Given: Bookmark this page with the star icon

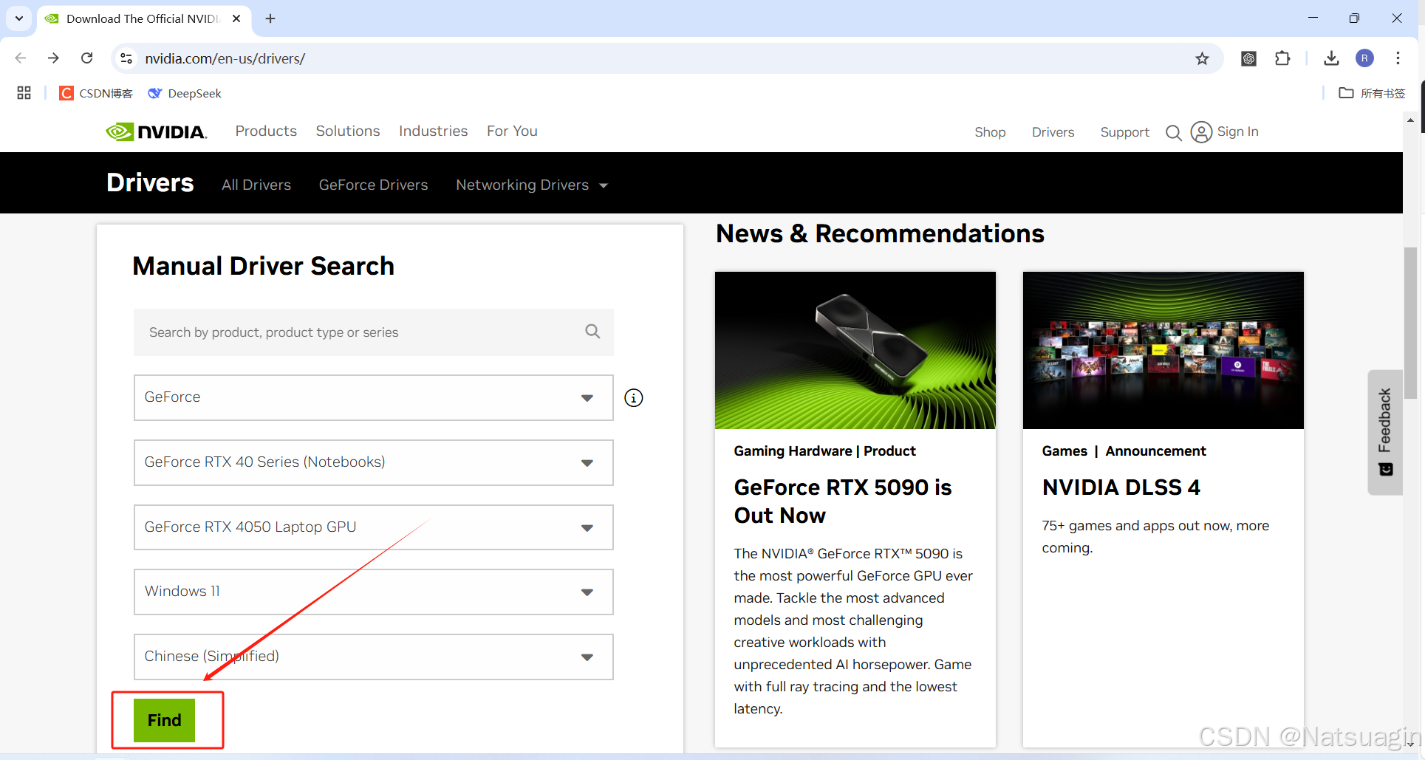Looking at the screenshot, I should pos(1202,58).
